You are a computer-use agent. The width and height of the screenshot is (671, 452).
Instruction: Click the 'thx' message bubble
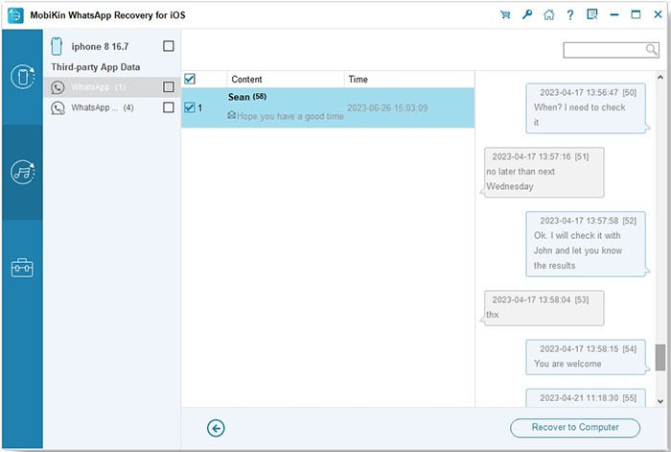pos(544,308)
